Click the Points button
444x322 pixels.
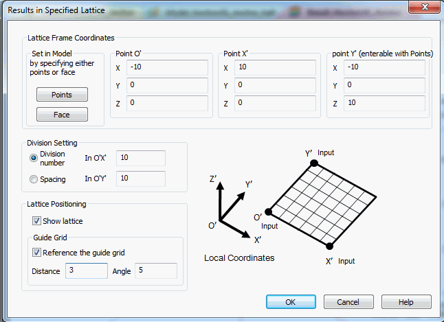62,95
